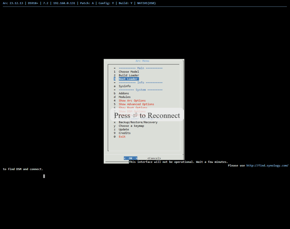This screenshot has height=229, width=290.
Task: Open the Addons menu item
Action: pos(124,93)
